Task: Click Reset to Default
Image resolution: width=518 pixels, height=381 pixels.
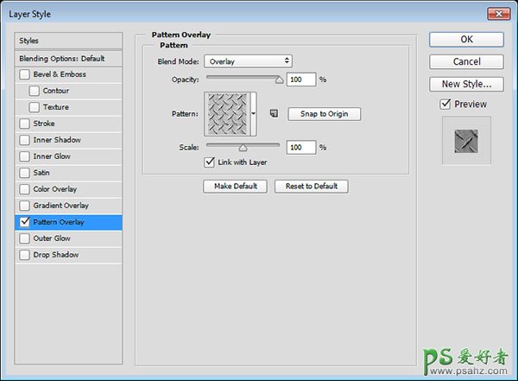Action: click(312, 186)
